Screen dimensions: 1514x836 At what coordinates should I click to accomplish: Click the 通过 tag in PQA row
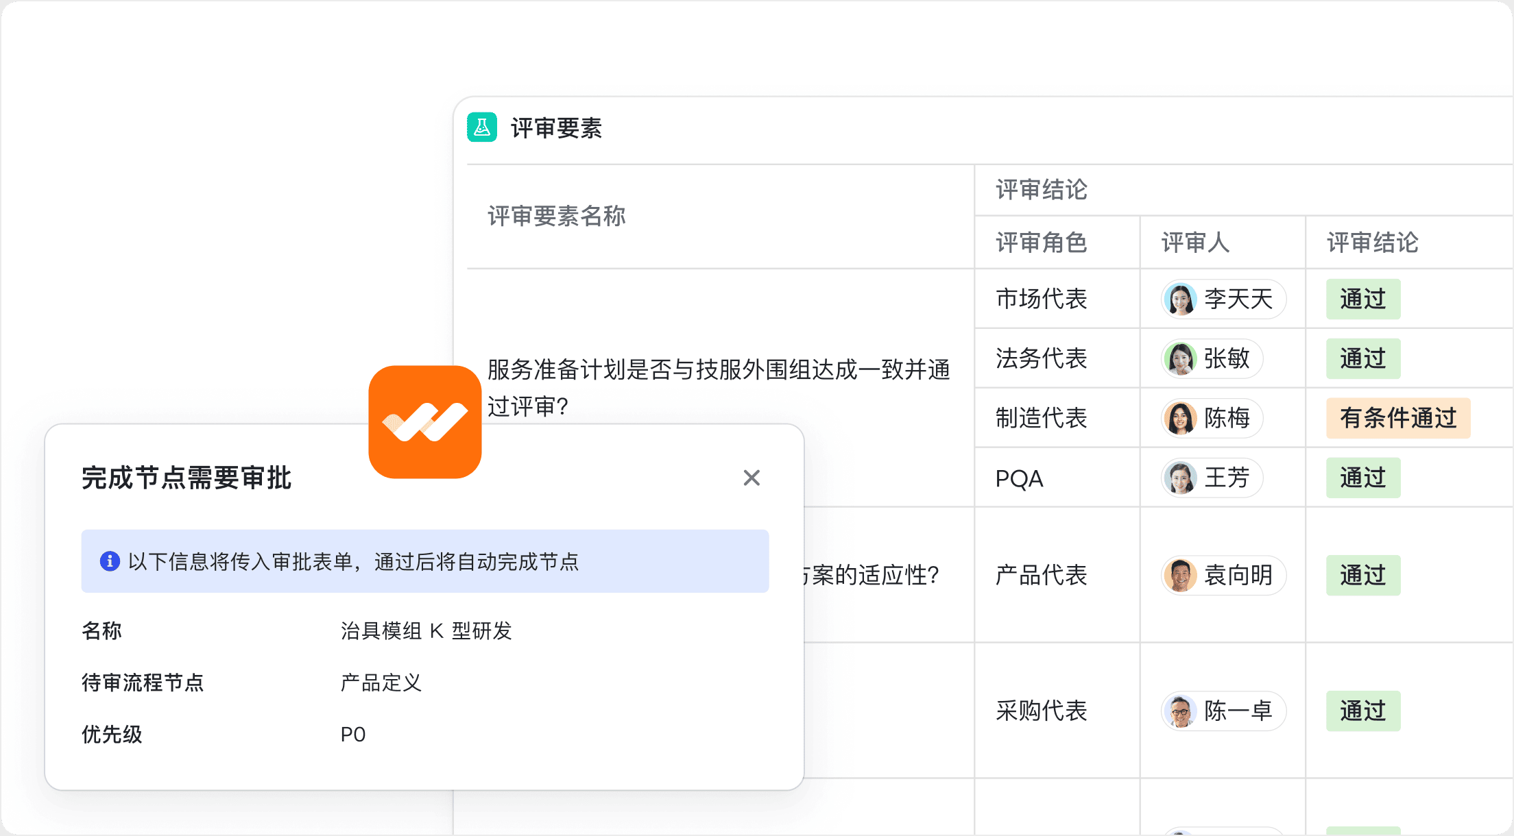[x=1363, y=478]
